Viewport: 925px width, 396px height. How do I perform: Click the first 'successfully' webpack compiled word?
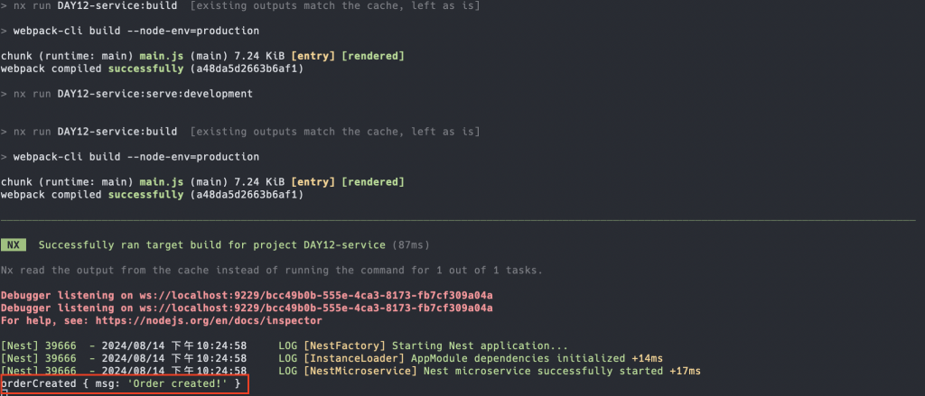point(145,69)
